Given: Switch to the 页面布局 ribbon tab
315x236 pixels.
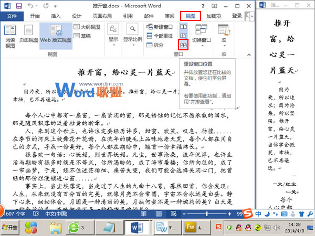Looking at the screenshot, I should 102,16.
